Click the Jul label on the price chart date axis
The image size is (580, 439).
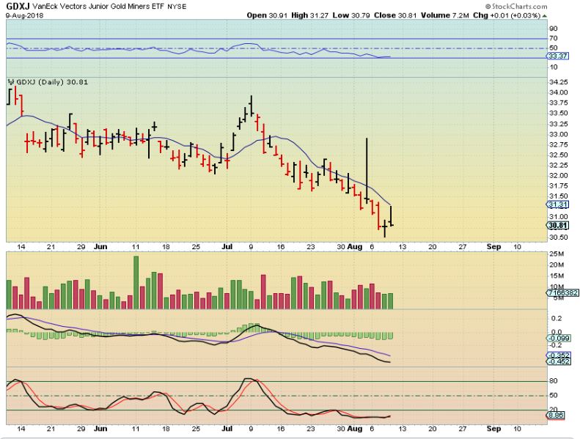point(227,247)
